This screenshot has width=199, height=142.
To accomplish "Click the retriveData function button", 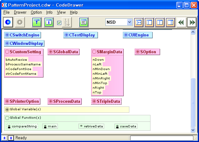I will point(91,126).
